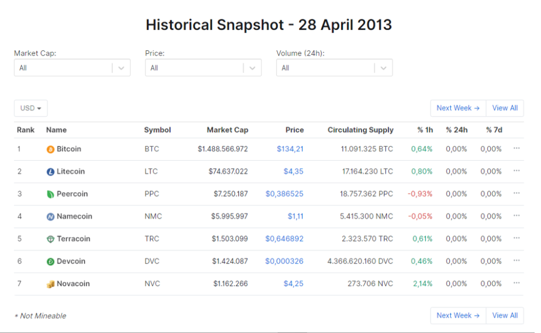This screenshot has width=541, height=333.
Task: Open the Bitcoin price link $134,21
Action: pos(290,149)
